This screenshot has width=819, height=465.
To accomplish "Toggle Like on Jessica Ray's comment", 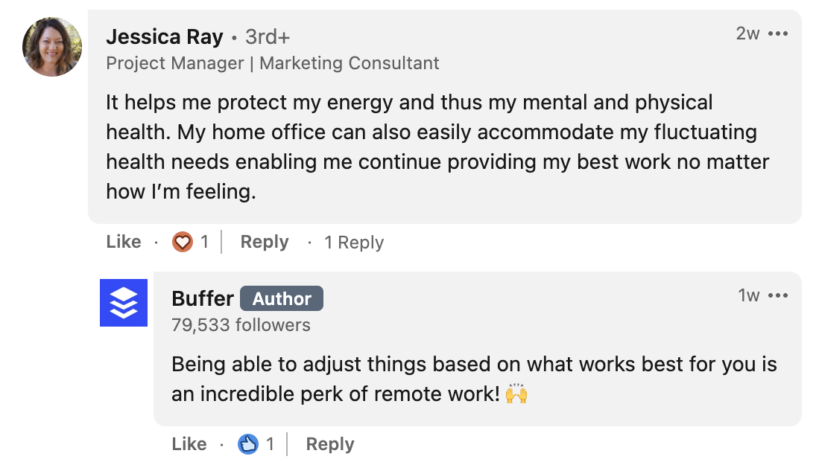I will (x=123, y=242).
